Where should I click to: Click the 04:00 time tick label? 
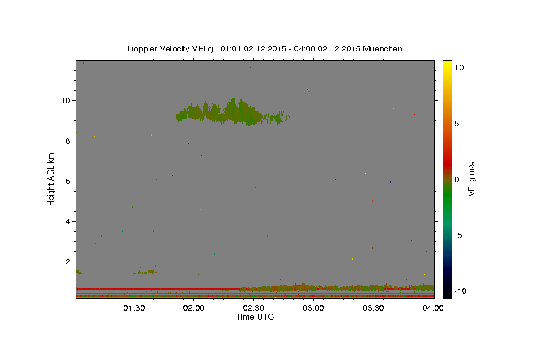tap(433, 308)
